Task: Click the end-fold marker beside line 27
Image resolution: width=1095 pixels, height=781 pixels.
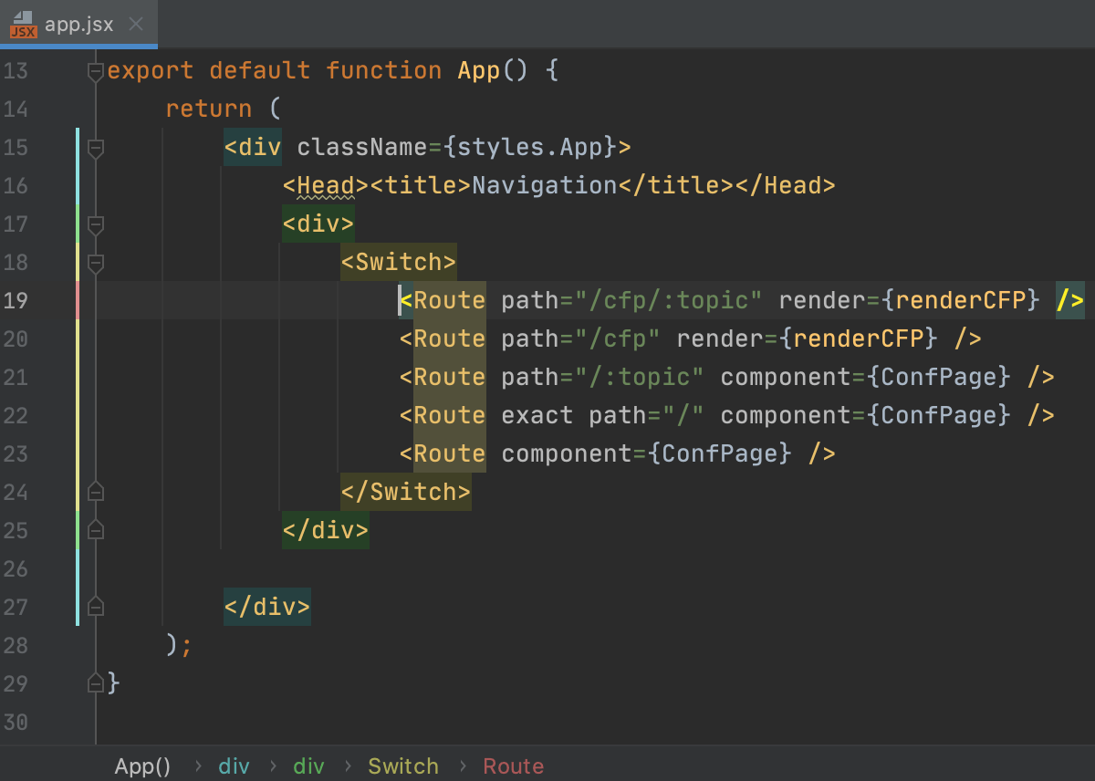Action: tap(95, 607)
